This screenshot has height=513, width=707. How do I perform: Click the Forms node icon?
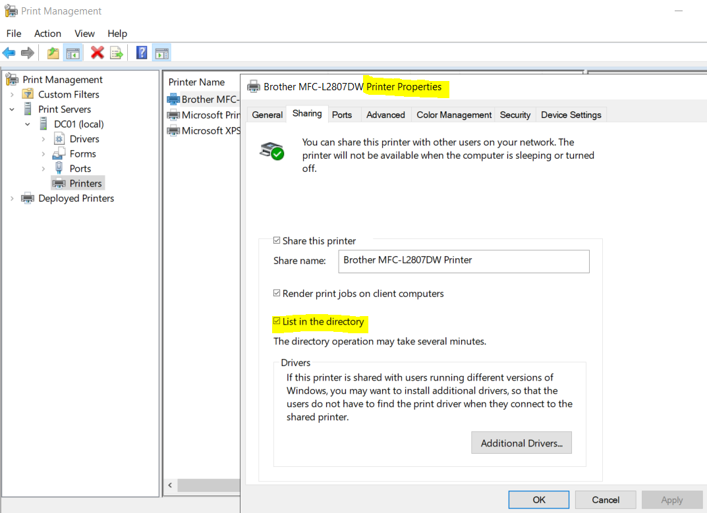(59, 153)
